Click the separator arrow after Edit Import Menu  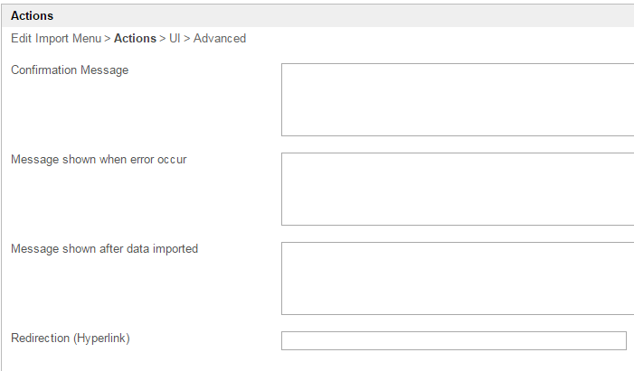point(108,39)
